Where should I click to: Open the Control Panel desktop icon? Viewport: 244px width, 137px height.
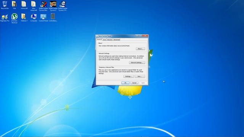pos(43,18)
